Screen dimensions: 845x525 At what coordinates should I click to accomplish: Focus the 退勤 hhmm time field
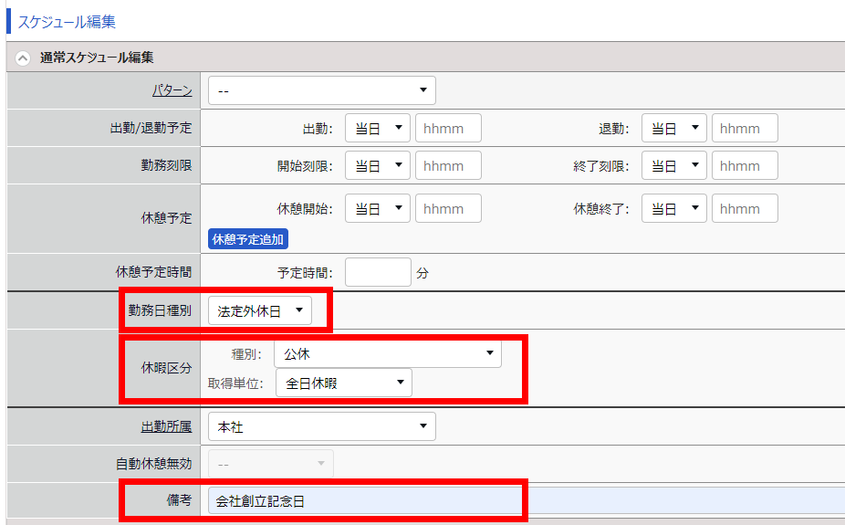[745, 129]
